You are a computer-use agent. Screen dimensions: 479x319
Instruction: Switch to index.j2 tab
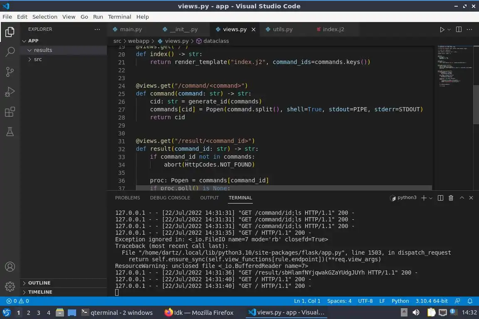[x=334, y=29]
